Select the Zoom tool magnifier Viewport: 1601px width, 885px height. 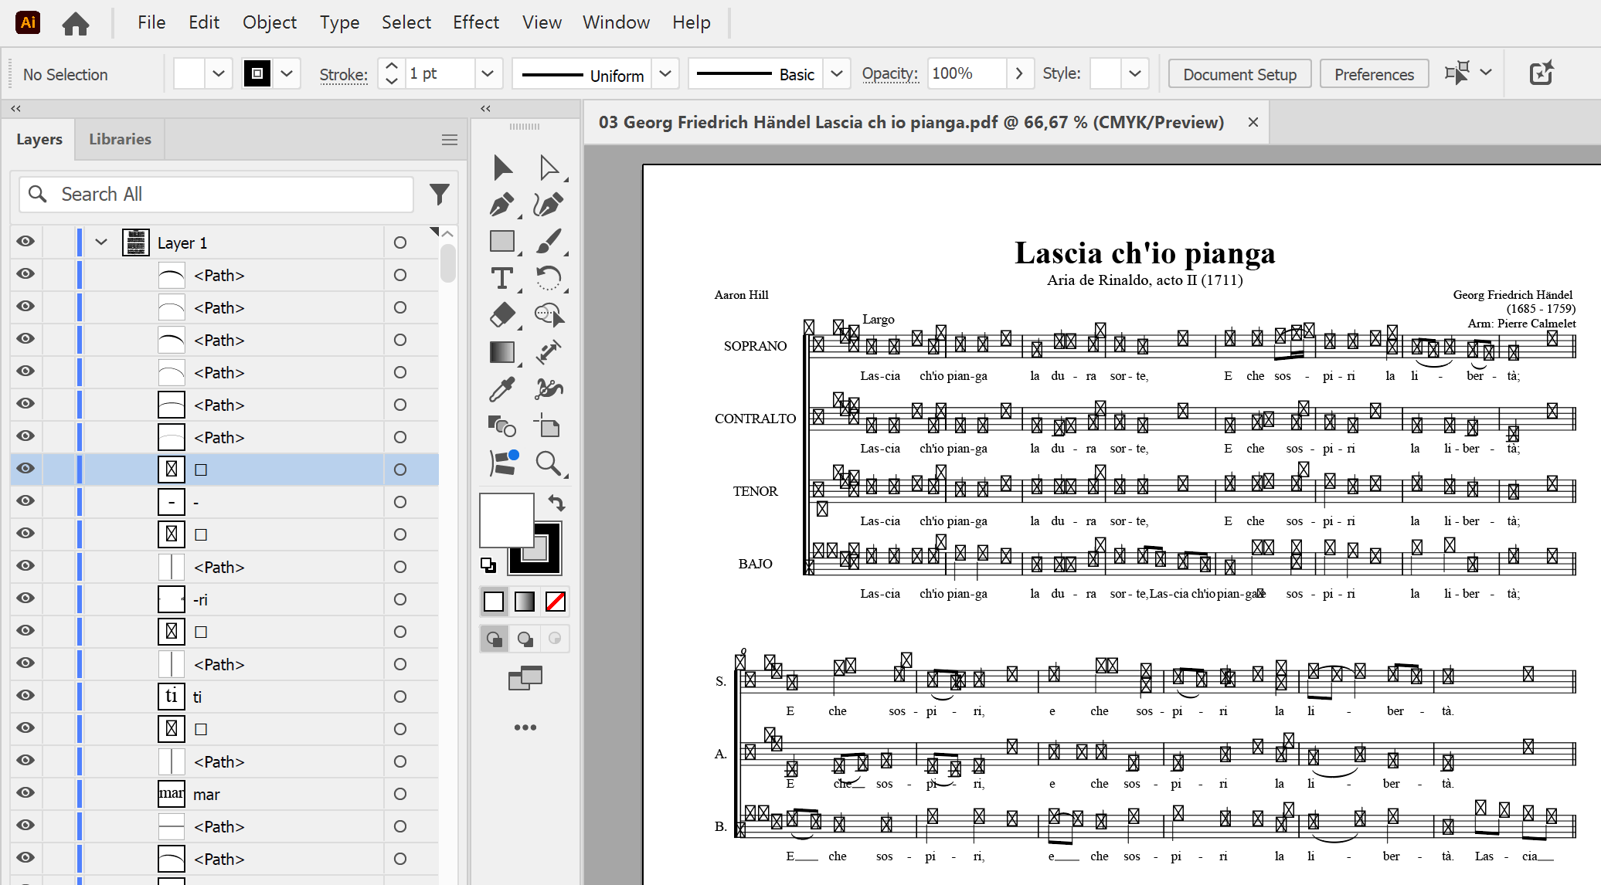pyautogui.click(x=549, y=463)
